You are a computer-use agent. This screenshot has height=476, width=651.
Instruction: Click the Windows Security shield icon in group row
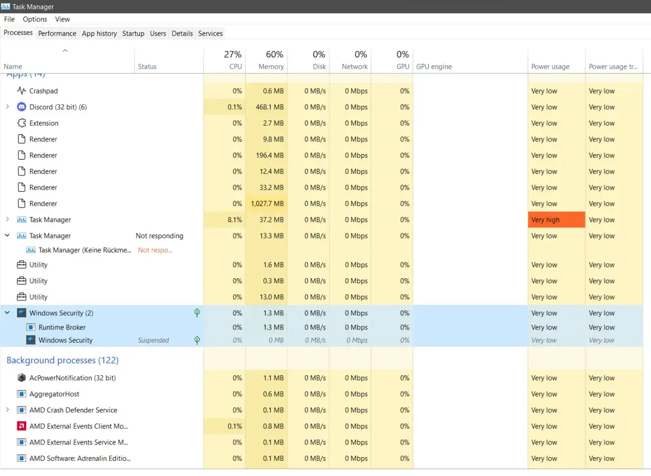click(x=21, y=313)
